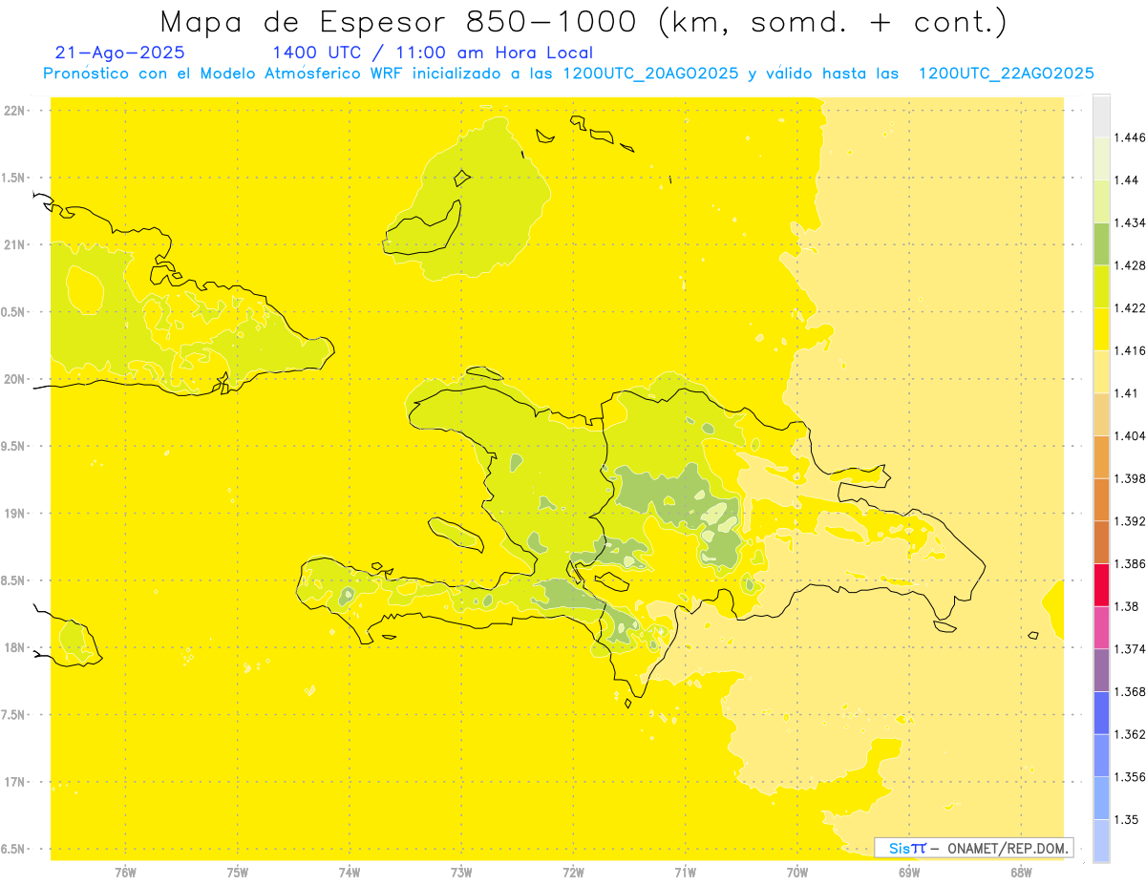Viewport: 1146px width, 885px height.
Task: Click the bright yellow colorbar segment between 1.416 and 1.422
Action: [x=1101, y=328]
